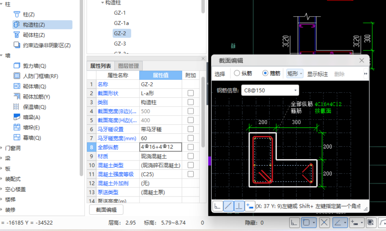386x231 pixels.
Task: Select GZ-1 in component list
Action: click(120, 13)
